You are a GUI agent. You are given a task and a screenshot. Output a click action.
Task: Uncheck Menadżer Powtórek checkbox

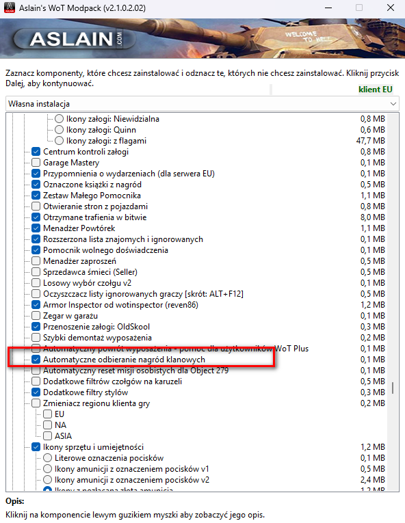coord(36,228)
